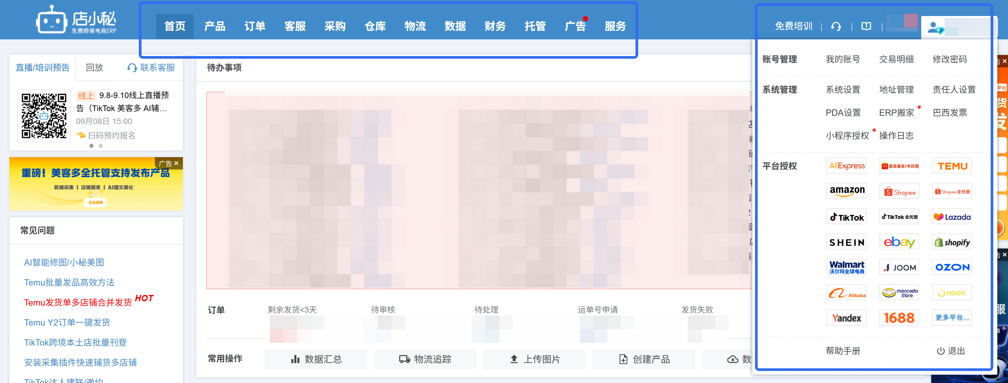Open 免费培训 in the header

[794, 26]
